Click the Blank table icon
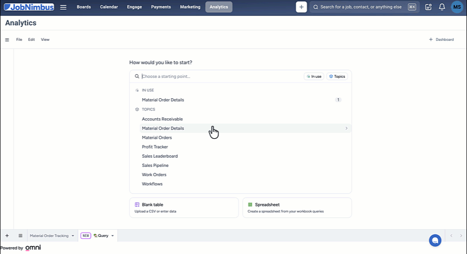This screenshot has height=254, width=467. [137, 204]
